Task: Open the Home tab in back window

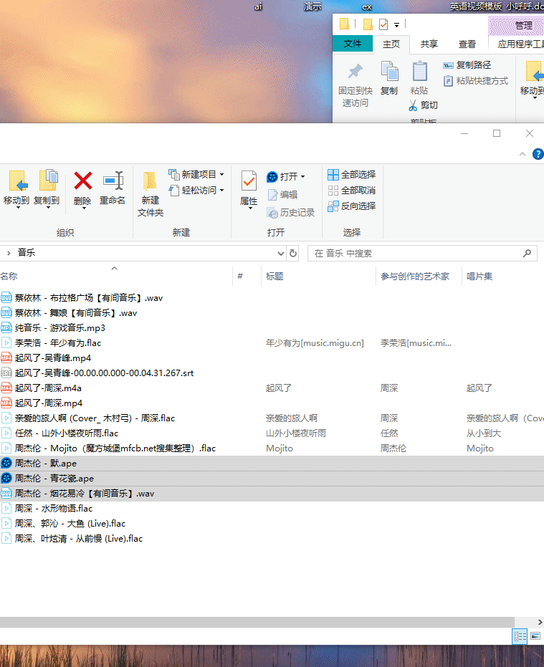Action: [391, 44]
